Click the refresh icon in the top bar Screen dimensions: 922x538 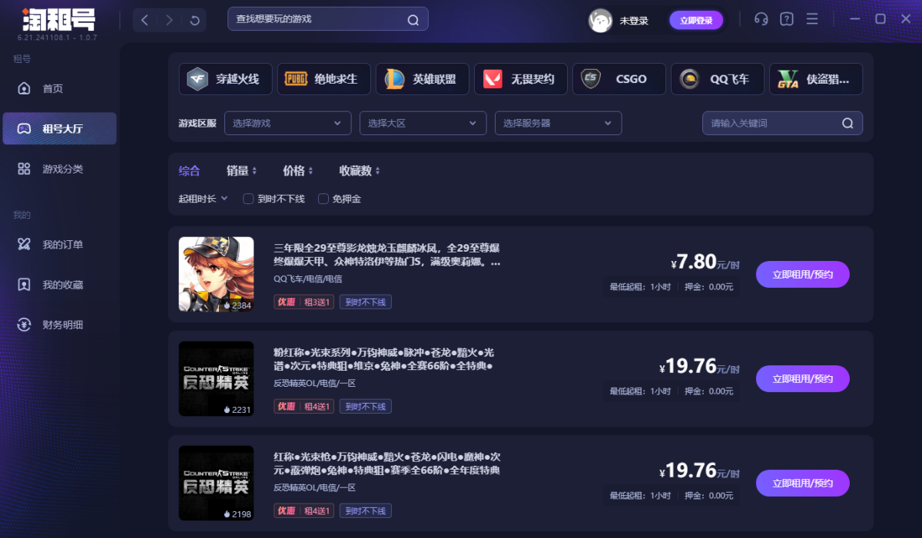click(195, 21)
